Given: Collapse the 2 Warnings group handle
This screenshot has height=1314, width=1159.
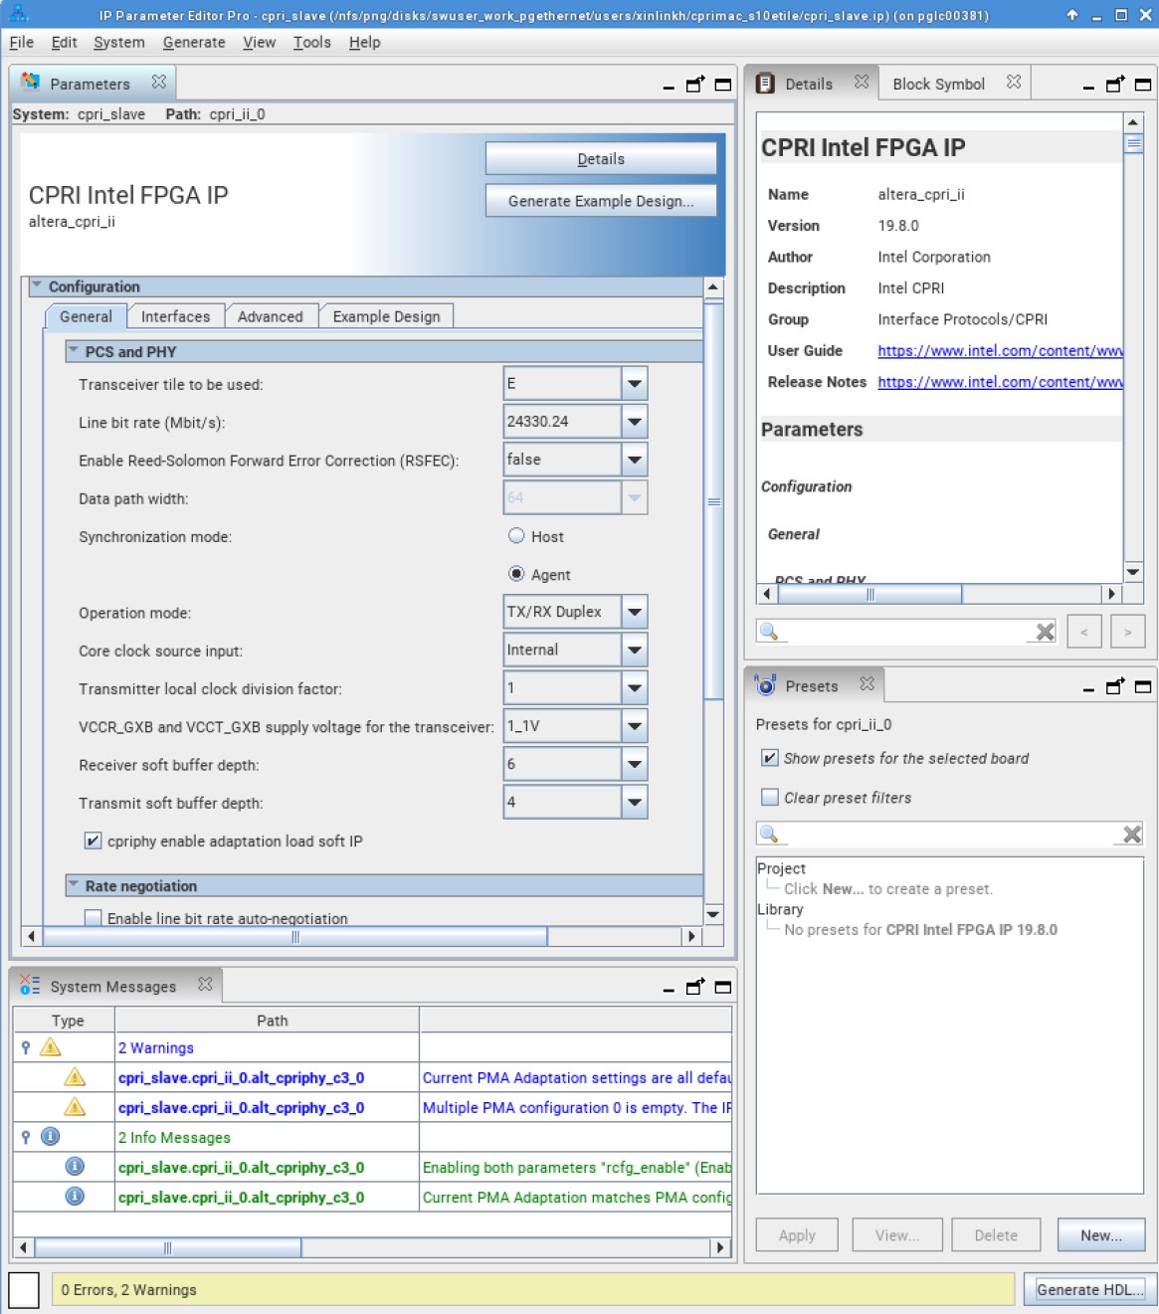Looking at the screenshot, I should click(x=25, y=1047).
